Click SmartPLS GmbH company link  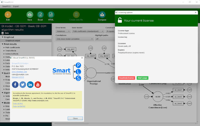(20, 63)
